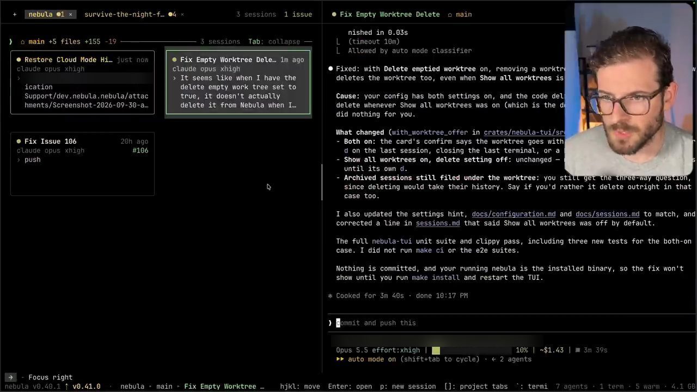Click the Focus right arrow icon
The image size is (697, 392).
(x=10, y=377)
